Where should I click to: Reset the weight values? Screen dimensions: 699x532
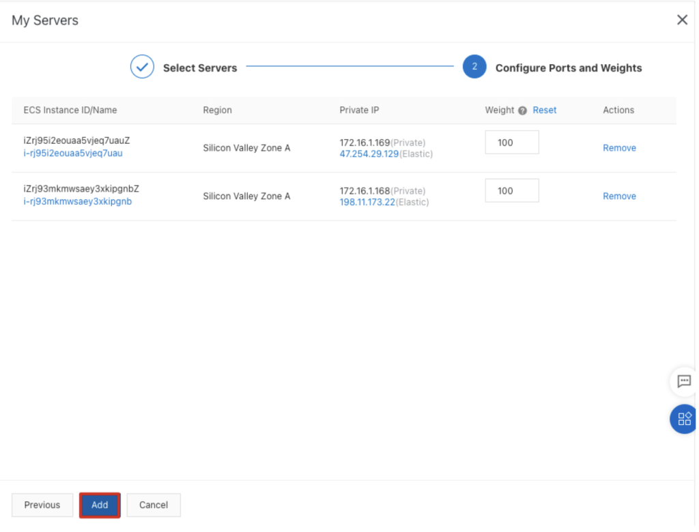pyautogui.click(x=544, y=110)
